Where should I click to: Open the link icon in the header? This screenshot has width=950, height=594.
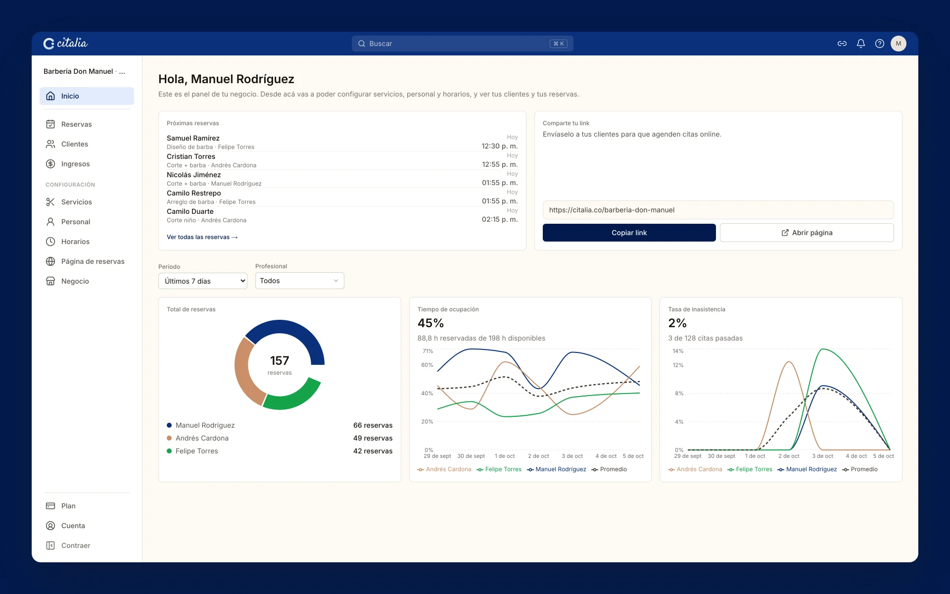pyautogui.click(x=842, y=44)
